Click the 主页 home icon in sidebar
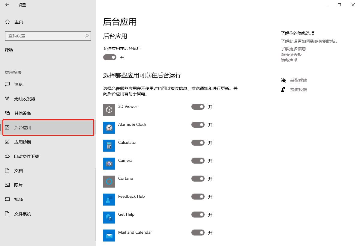This screenshot has height=246, width=360. coord(7,22)
